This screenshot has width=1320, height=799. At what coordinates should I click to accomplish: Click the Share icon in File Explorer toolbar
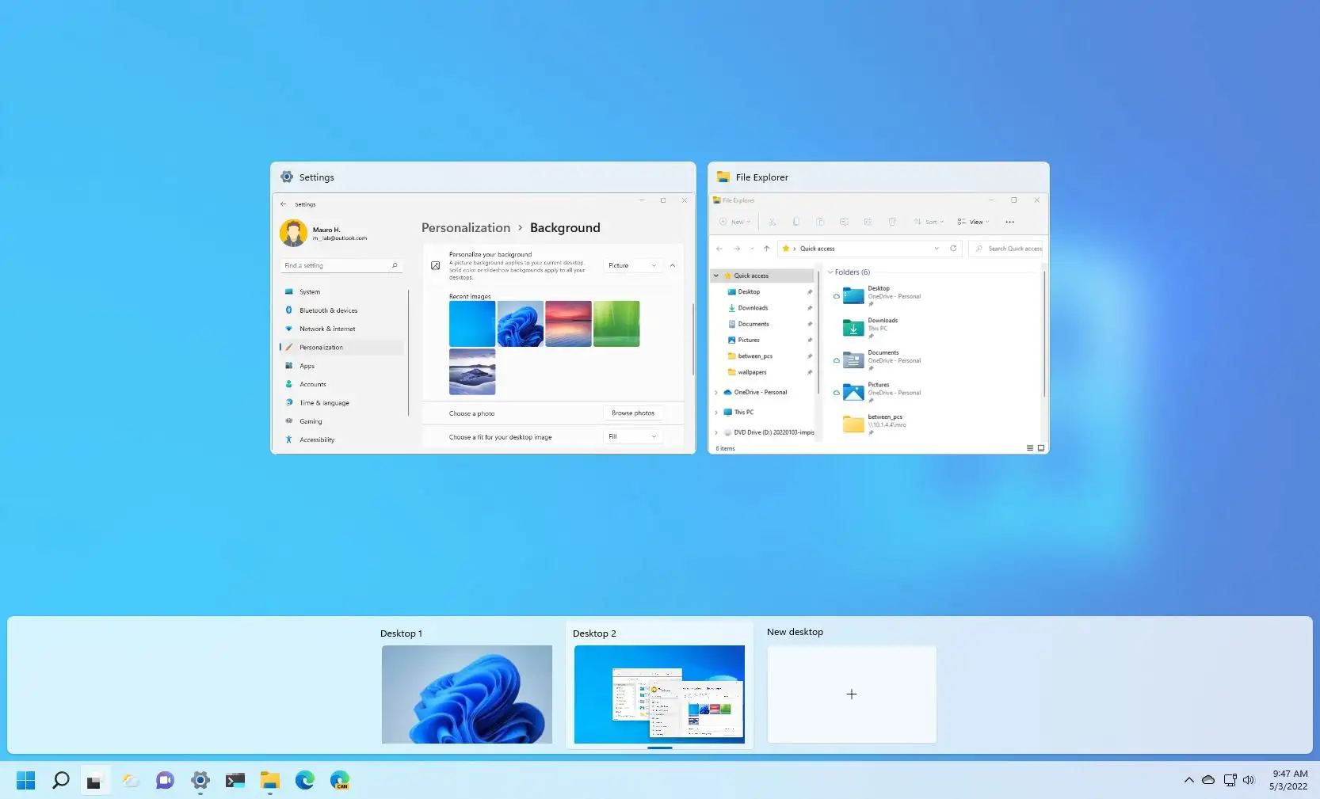click(x=868, y=222)
